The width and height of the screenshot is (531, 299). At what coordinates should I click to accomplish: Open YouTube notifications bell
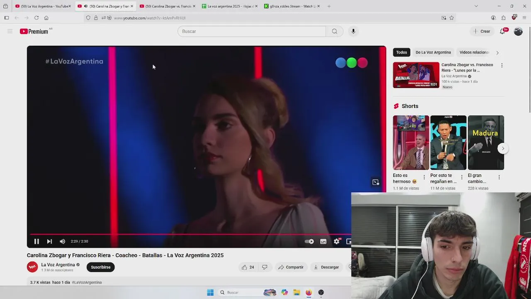502,31
